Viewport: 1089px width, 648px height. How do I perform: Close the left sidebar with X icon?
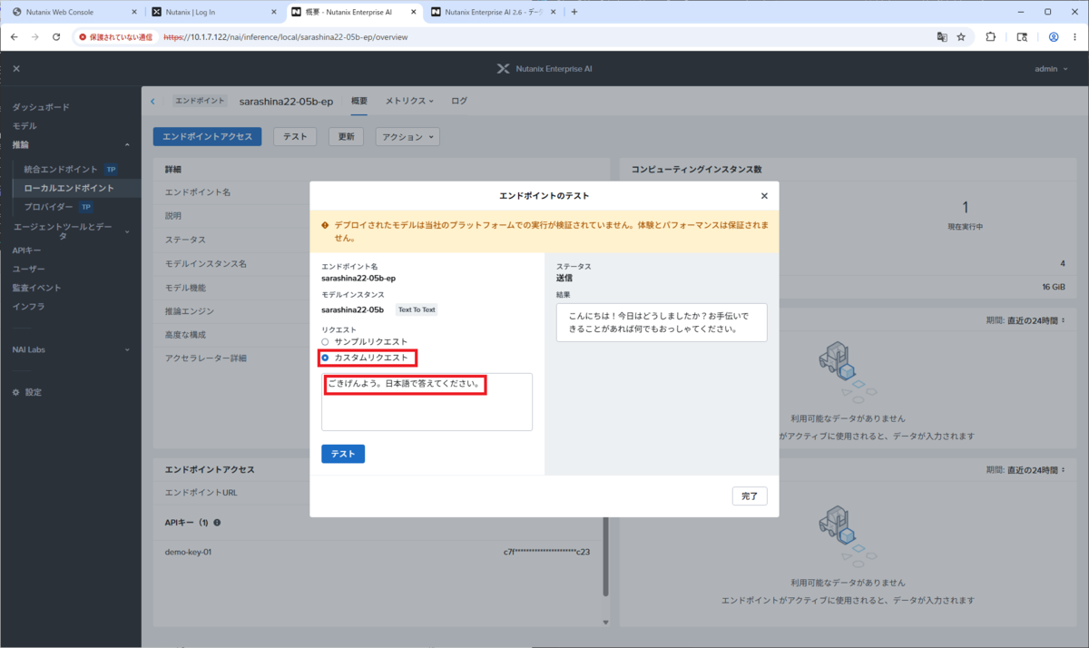coord(16,69)
